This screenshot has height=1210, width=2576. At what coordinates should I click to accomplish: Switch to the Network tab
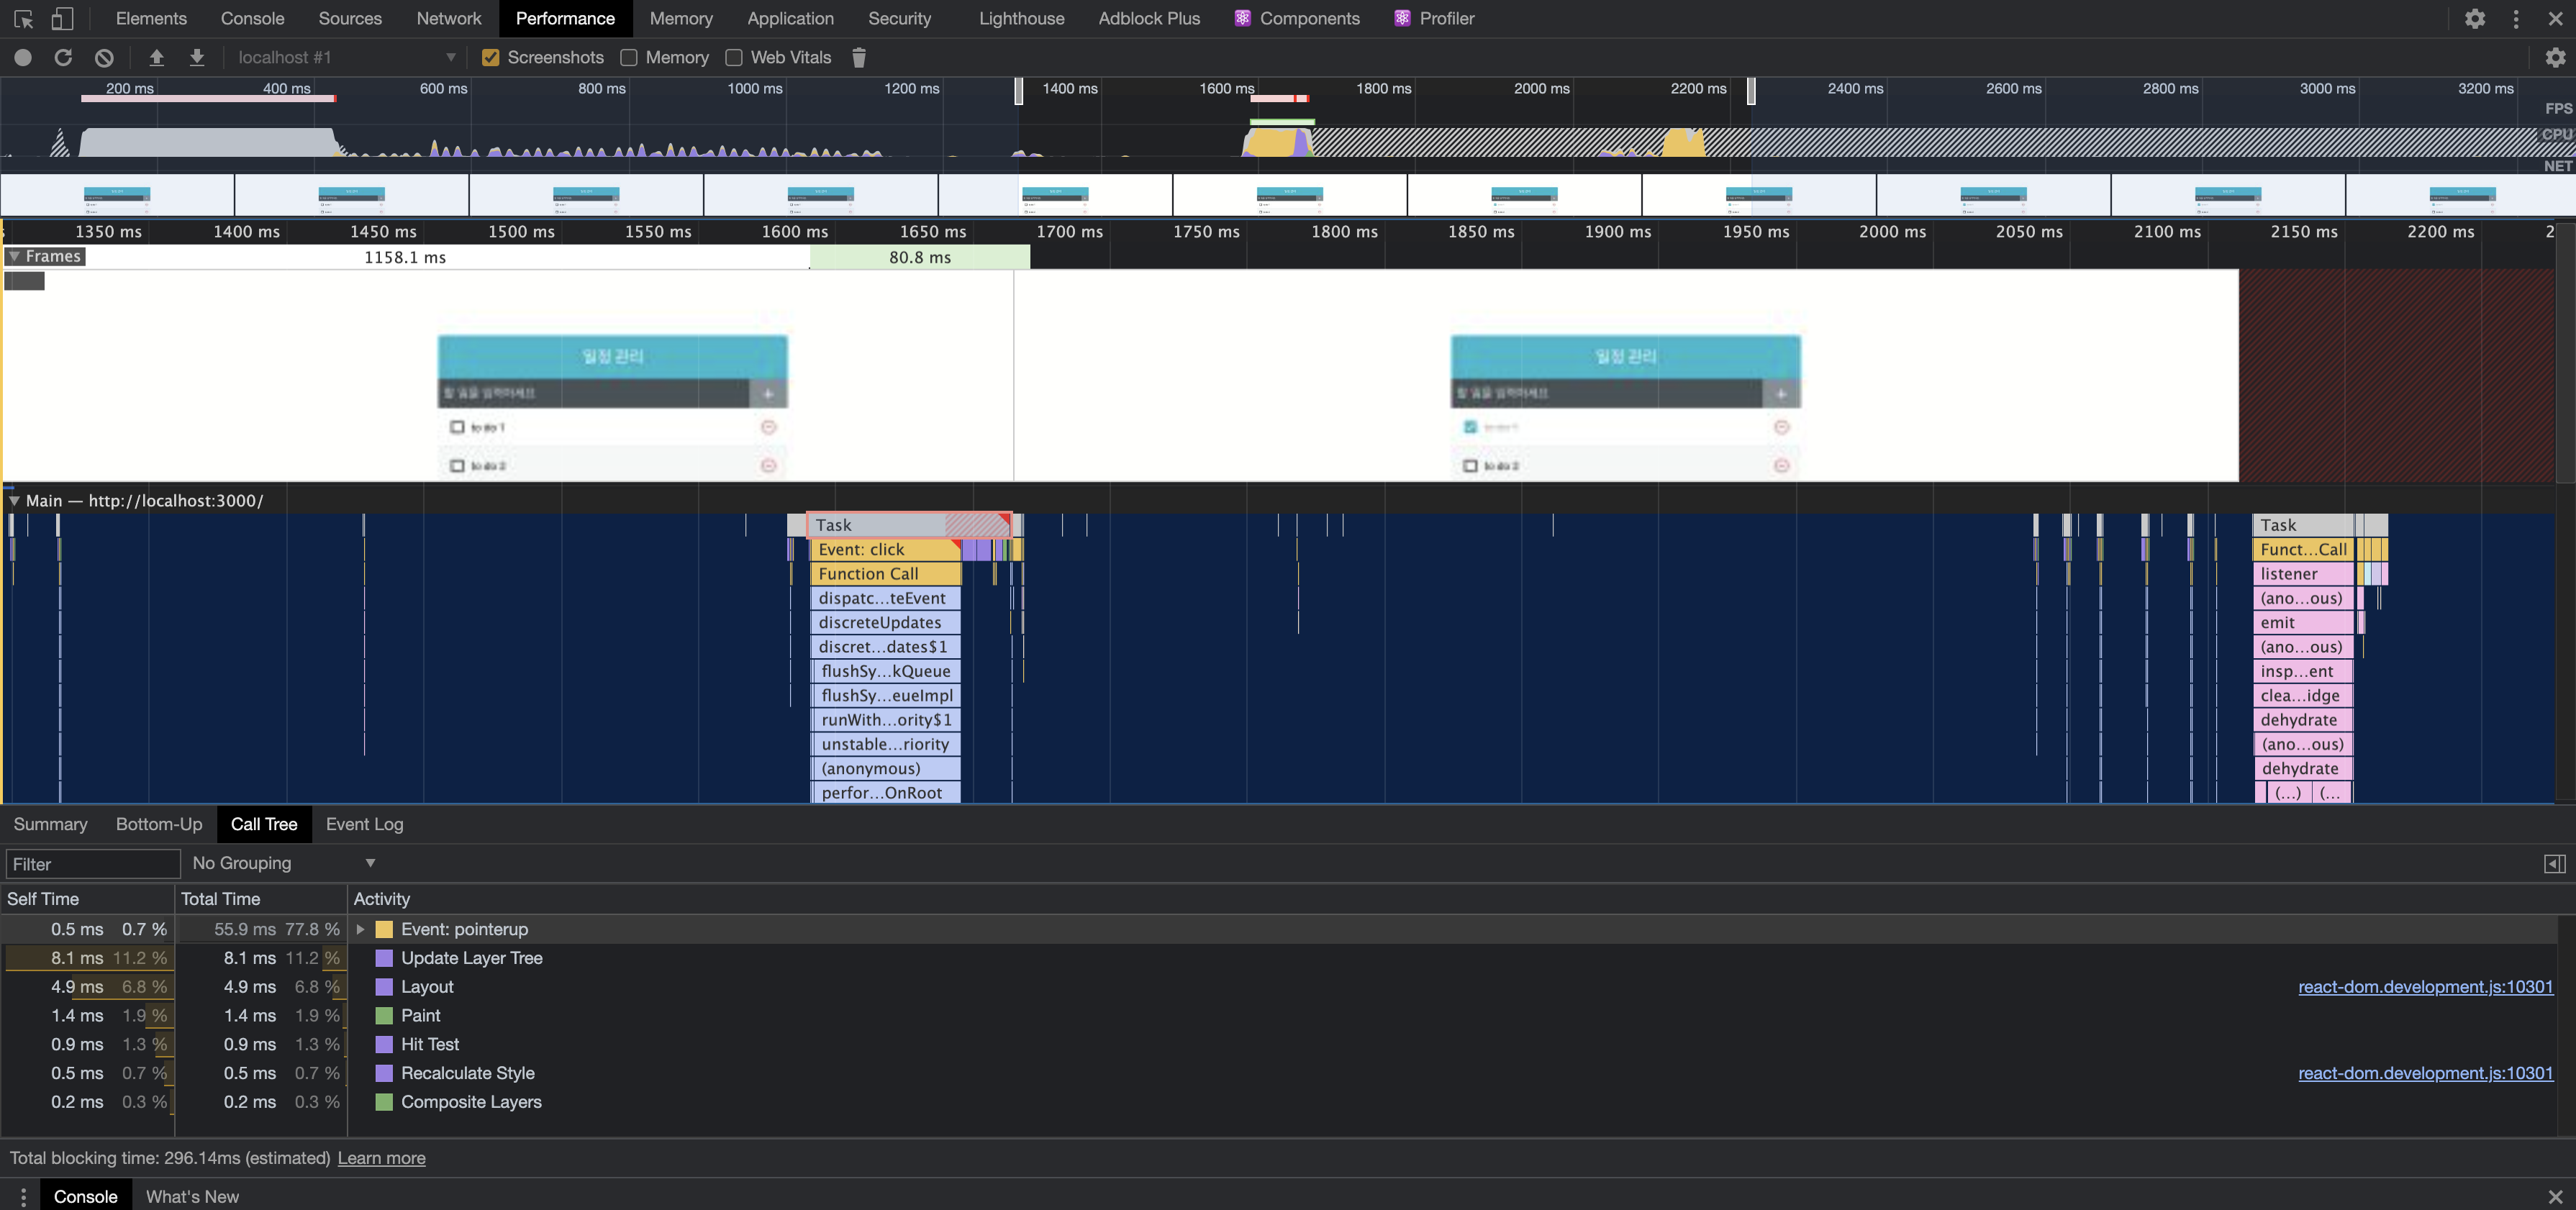pyautogui.click(x=448, y=18)
